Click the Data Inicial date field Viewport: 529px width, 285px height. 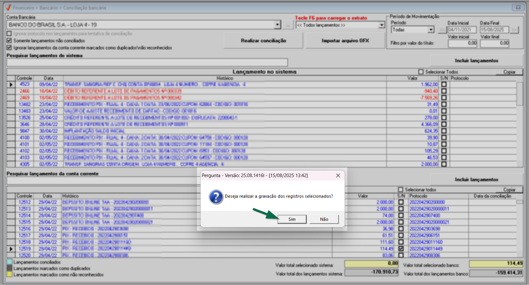pos(462,30)
